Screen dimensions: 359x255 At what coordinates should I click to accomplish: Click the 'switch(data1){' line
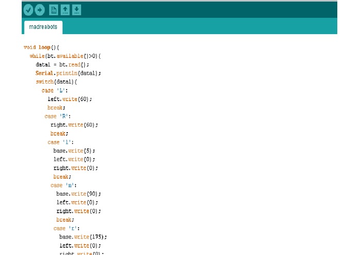coord(56,82)
